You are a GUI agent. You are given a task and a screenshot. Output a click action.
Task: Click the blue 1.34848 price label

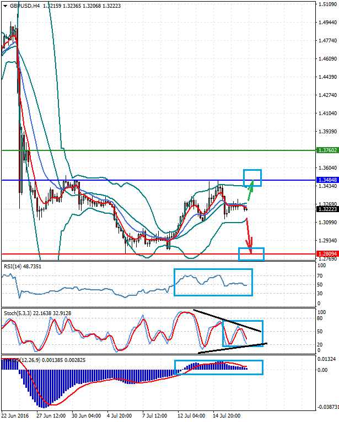(327, 180)
